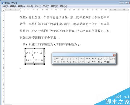Maximize the Word window
Viewport: 130px width, 105px height.
127,3
